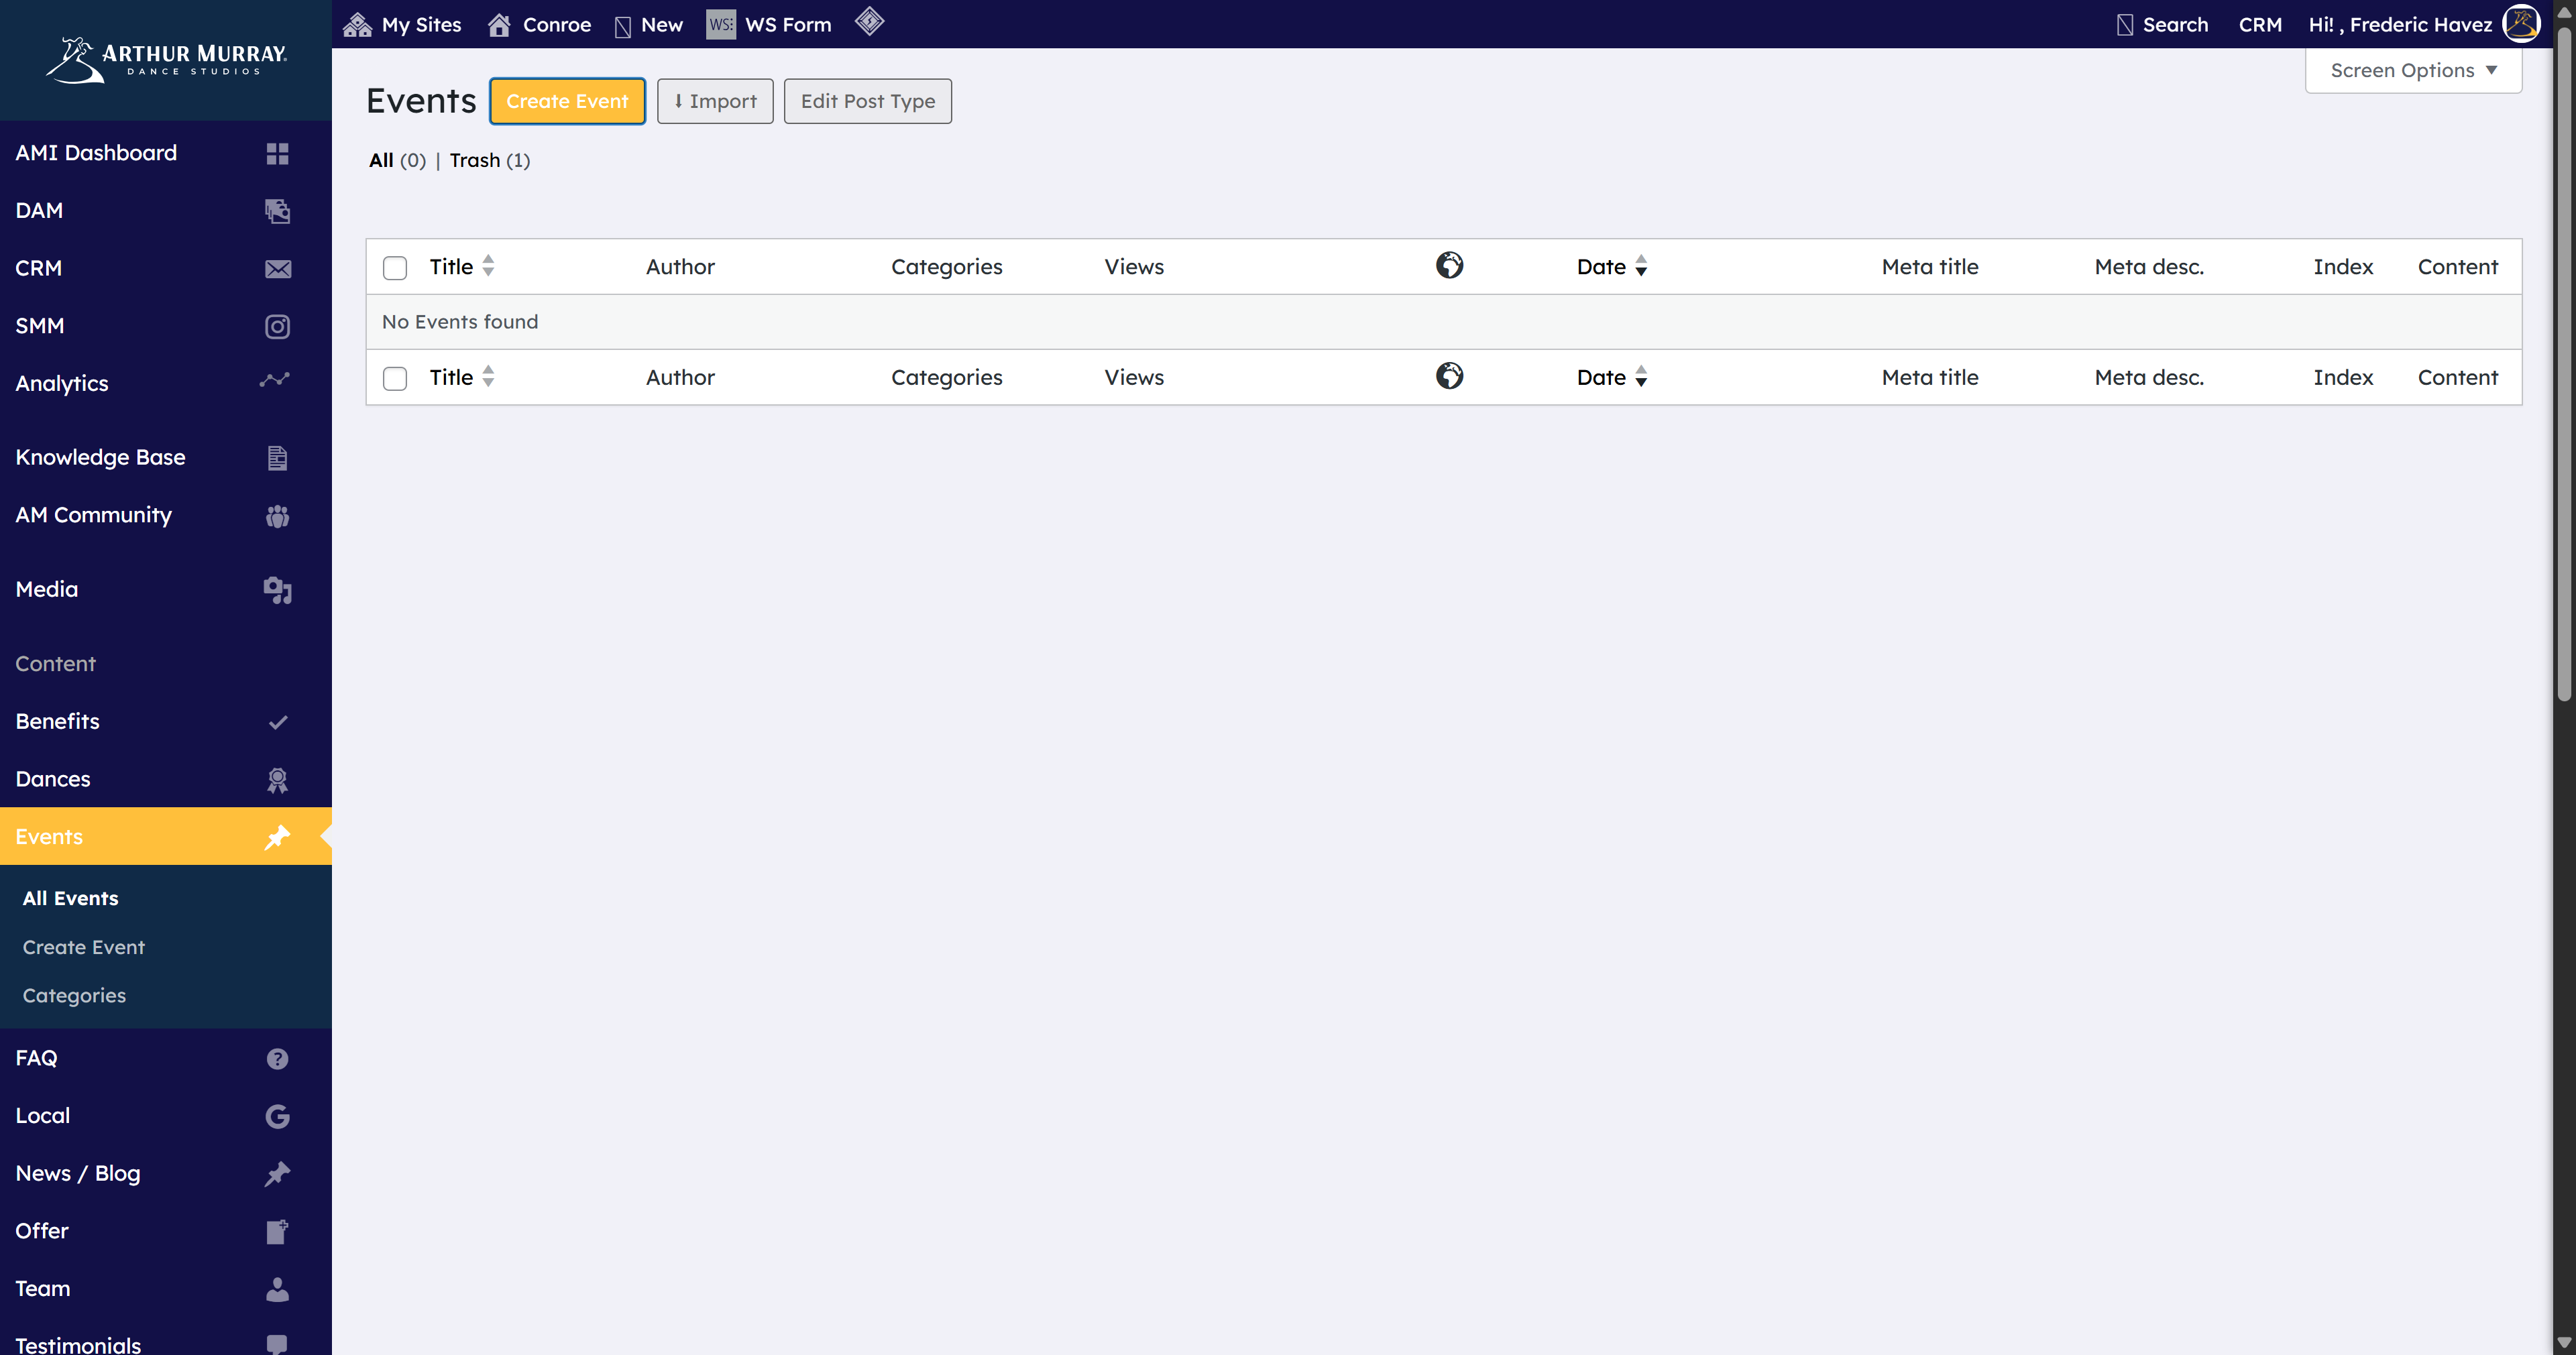Click the CRM envelope icon in sidebar

[x=278, y=269]
